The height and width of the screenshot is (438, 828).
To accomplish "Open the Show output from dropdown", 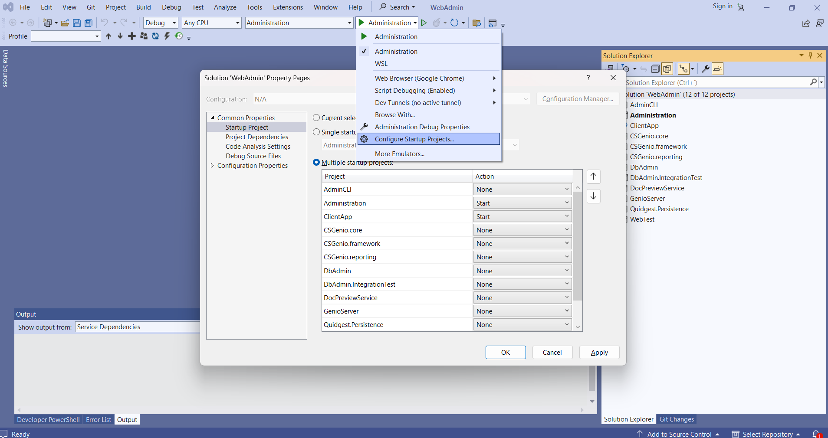I will click(138, 327).
